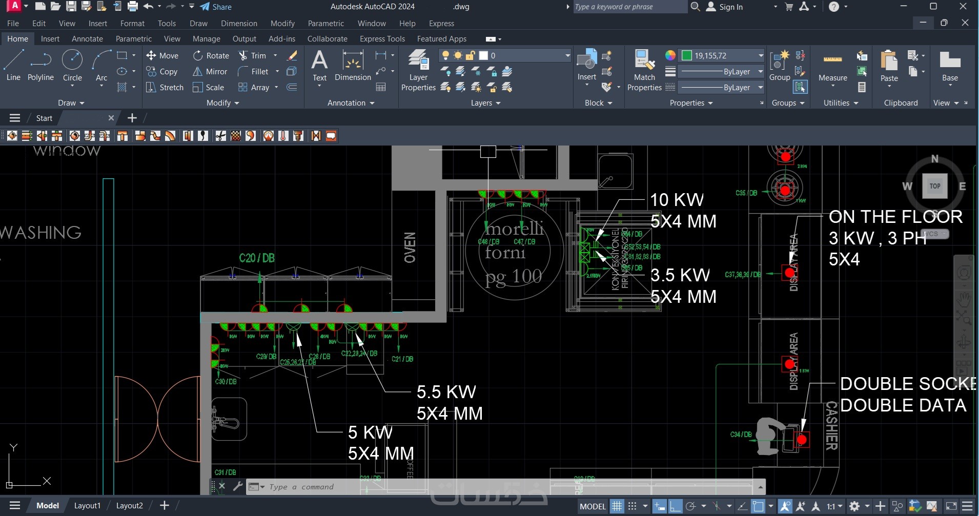Screen dimensions: 979x516
Task: Activate the Trim tool
Action: [x=253, y=55]
